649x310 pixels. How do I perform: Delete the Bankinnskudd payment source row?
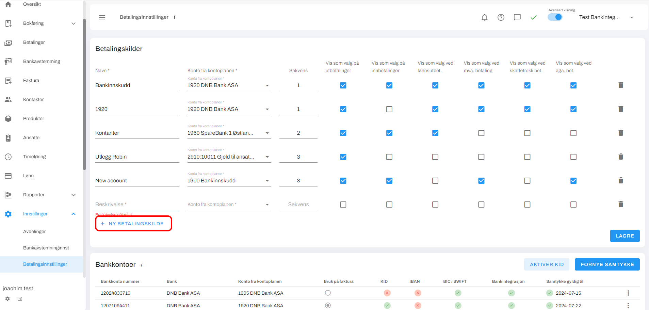[621, 85]
